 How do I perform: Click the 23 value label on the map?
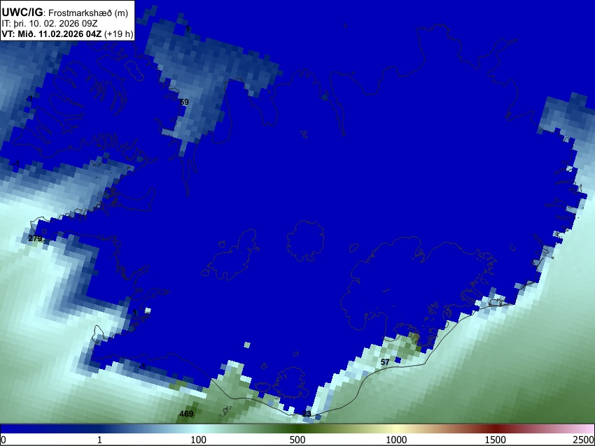pyautogui.click(x=307, y=414)
